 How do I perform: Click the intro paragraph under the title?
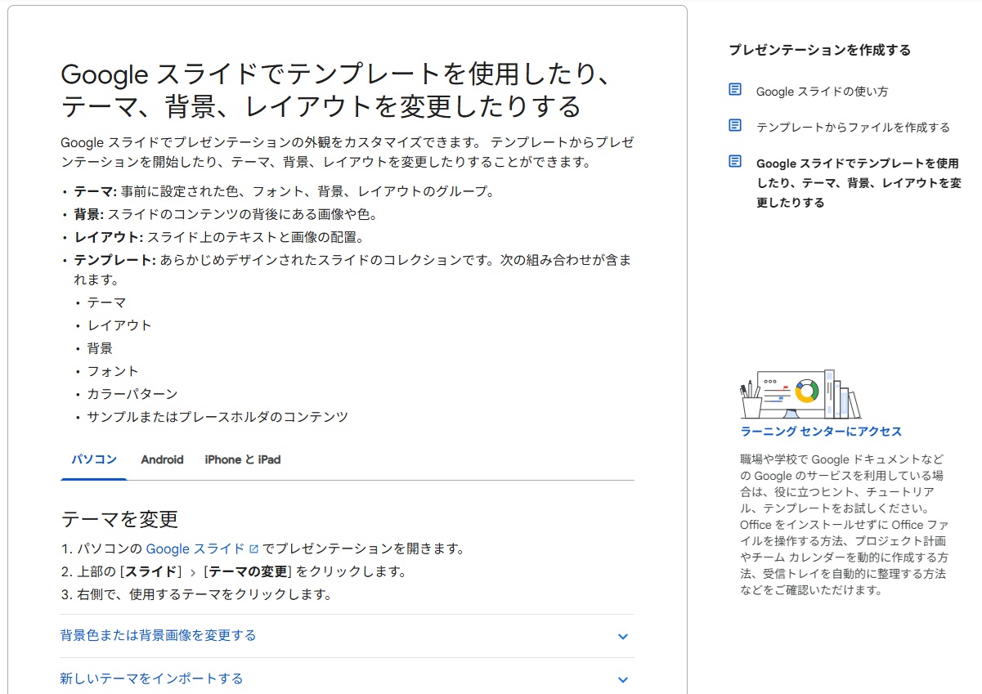[x=347, y=152]
